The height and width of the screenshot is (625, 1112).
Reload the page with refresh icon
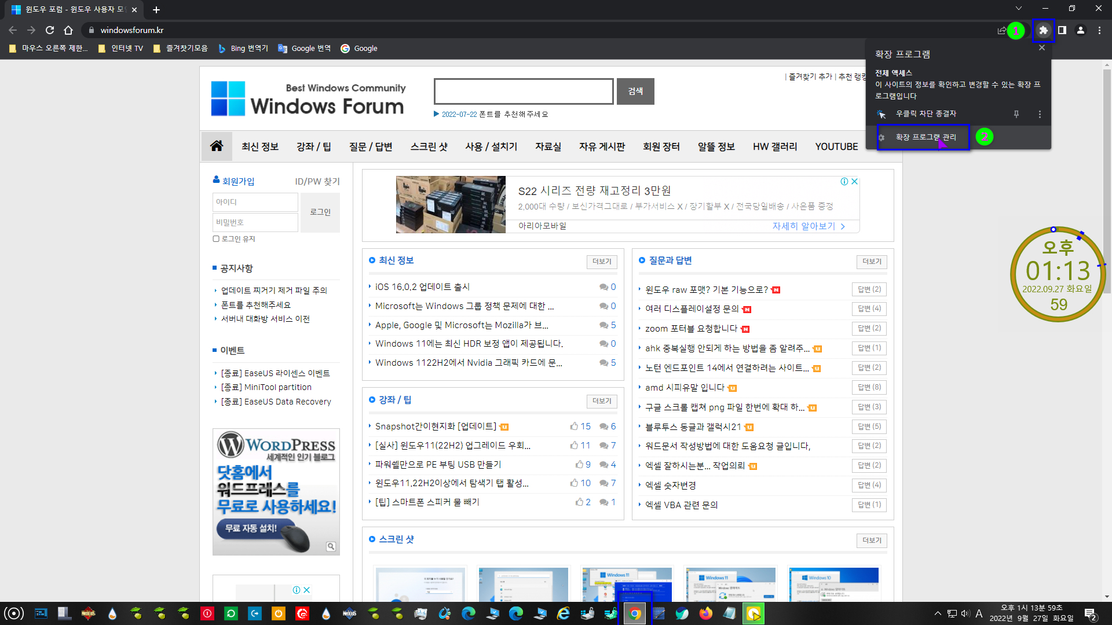pyautogui.click(x=50, y=30)
